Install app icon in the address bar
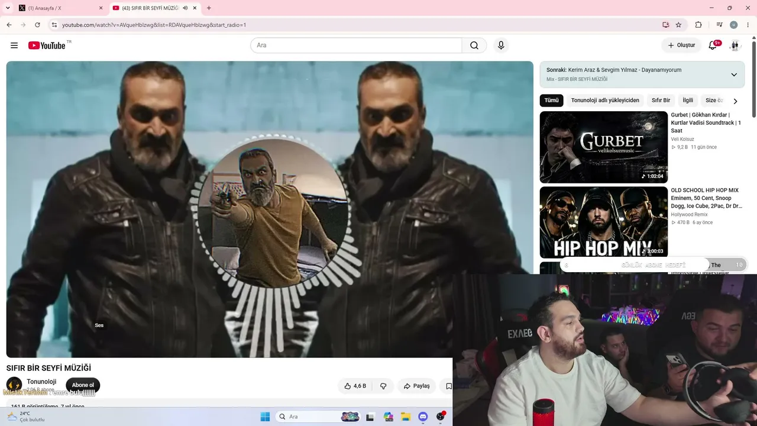757x426 pixels. click(666, 25)
